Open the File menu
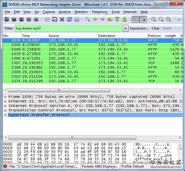 [x=7, y=12]
